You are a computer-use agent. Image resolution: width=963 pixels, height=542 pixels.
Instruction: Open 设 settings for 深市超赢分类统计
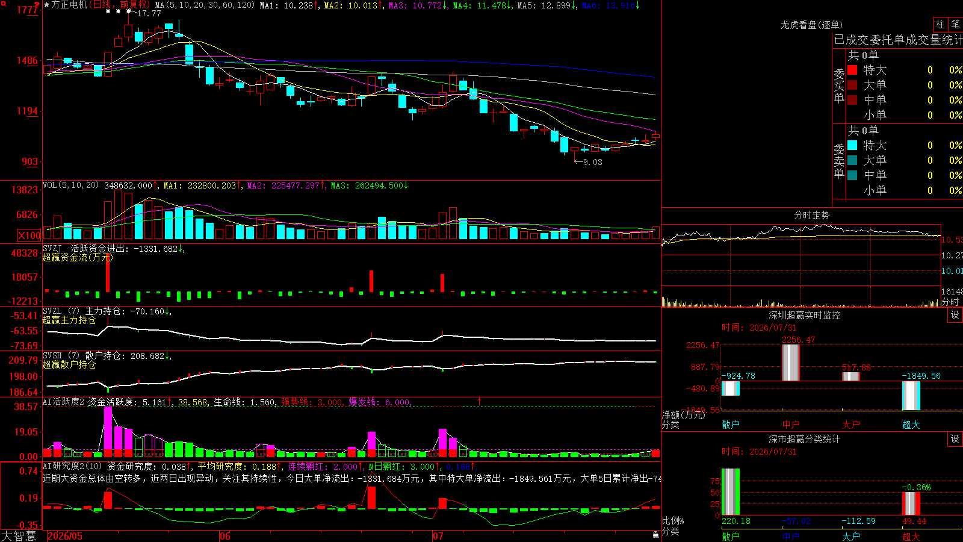955,439
